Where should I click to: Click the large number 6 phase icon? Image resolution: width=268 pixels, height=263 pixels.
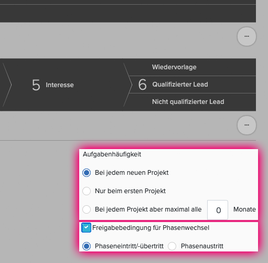142,85
